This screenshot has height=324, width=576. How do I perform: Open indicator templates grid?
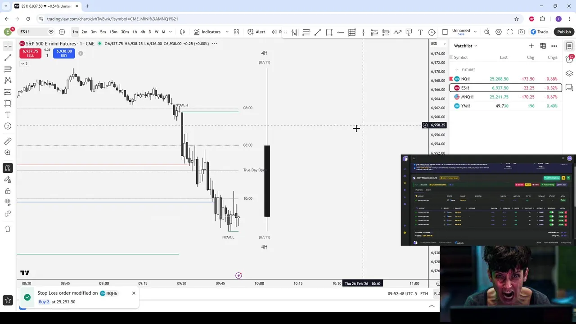[236, 32]
